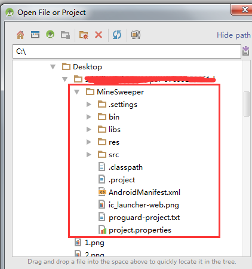Click the .classpath document icon
The height and width of the screenshot is (269, 252).
[x=102, y=167]
